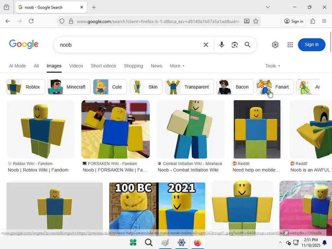Open Firefox View recent browsing icon
The width and height of the screenshot is (332, 249).
[x=6, y=7]
